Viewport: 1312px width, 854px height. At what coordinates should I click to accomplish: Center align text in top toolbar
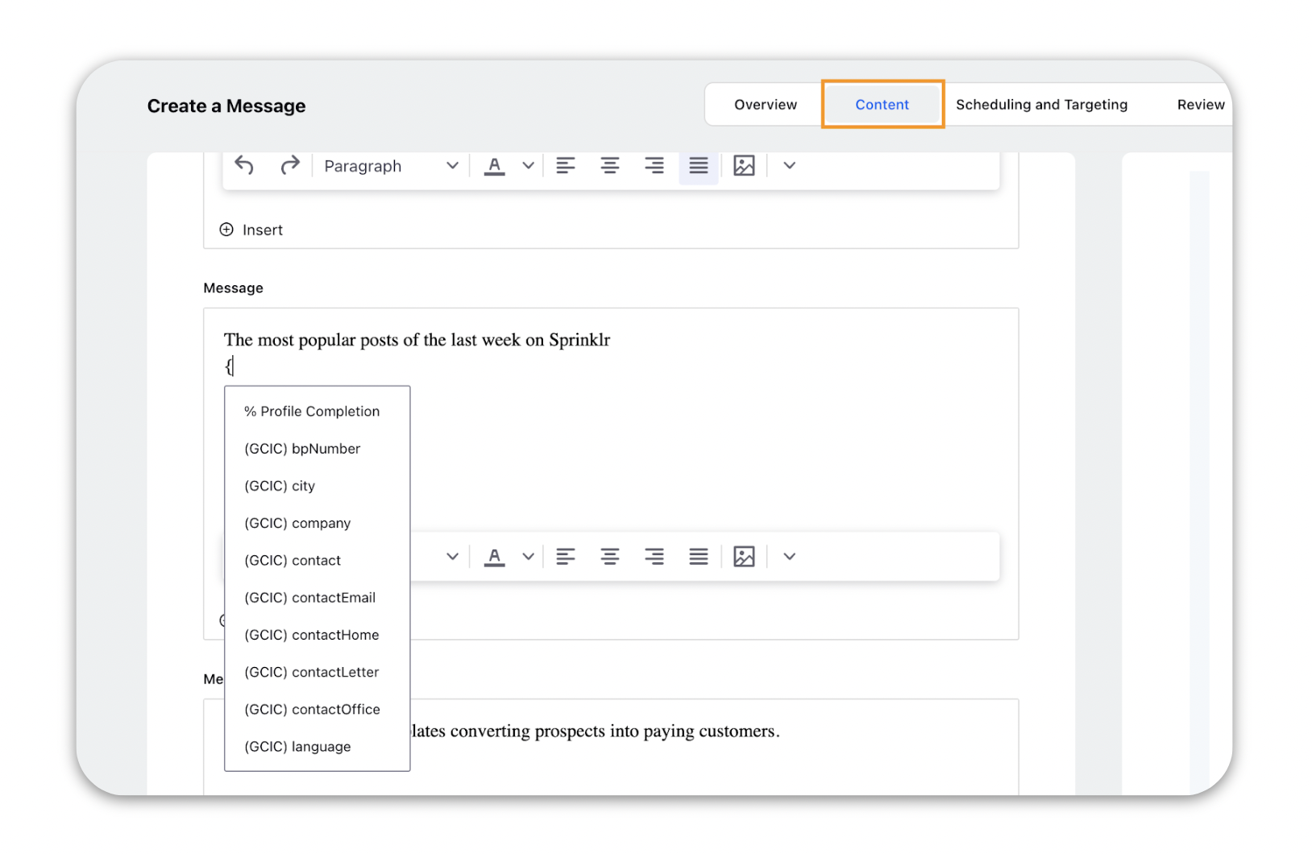(610, 166)
